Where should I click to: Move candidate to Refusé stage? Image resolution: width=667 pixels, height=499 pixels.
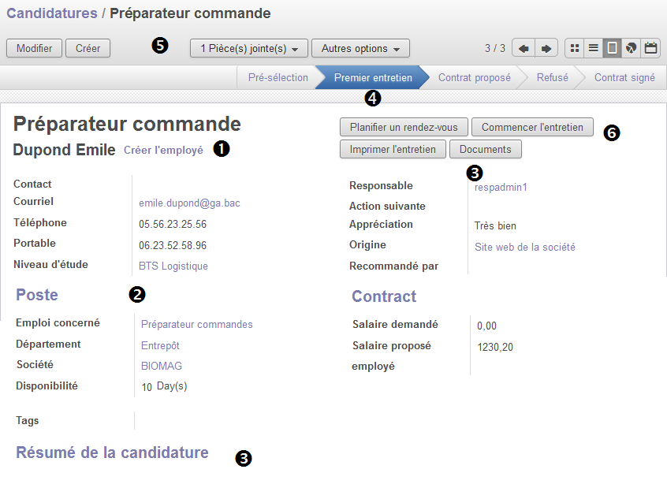tap(552, 77)
